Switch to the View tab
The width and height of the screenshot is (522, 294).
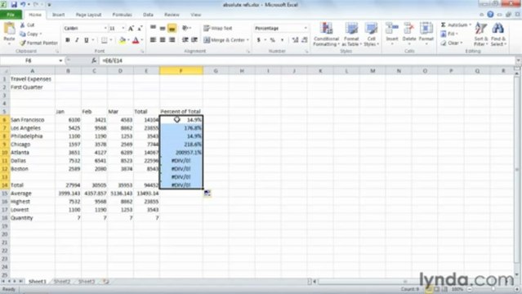coord(196,15)
